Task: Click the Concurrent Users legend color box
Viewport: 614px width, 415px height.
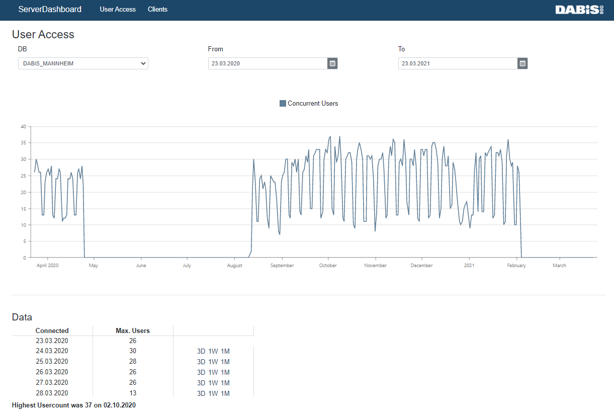Action: 283,104
